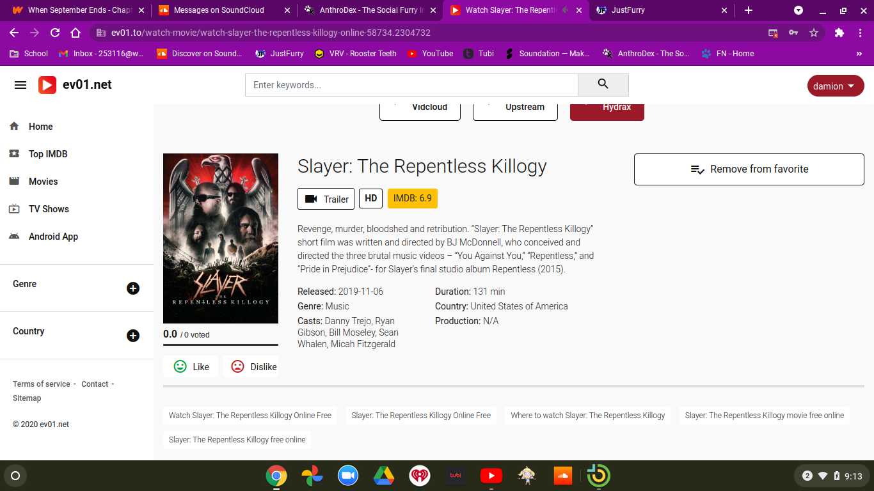Open the Terms of service link

(42, 384)
